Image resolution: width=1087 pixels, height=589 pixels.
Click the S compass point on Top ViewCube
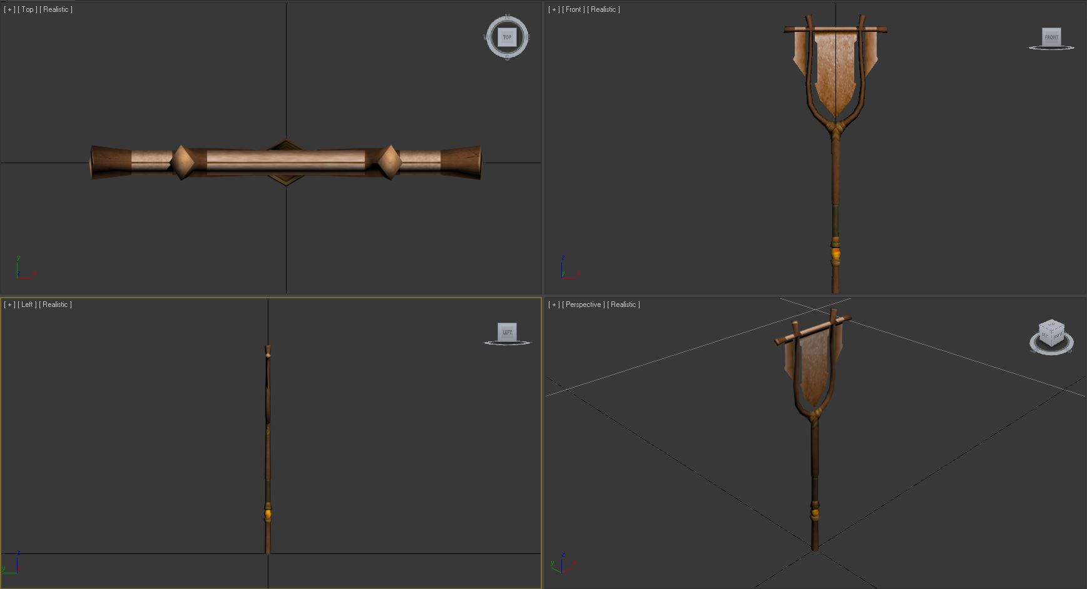pos(508,58)
